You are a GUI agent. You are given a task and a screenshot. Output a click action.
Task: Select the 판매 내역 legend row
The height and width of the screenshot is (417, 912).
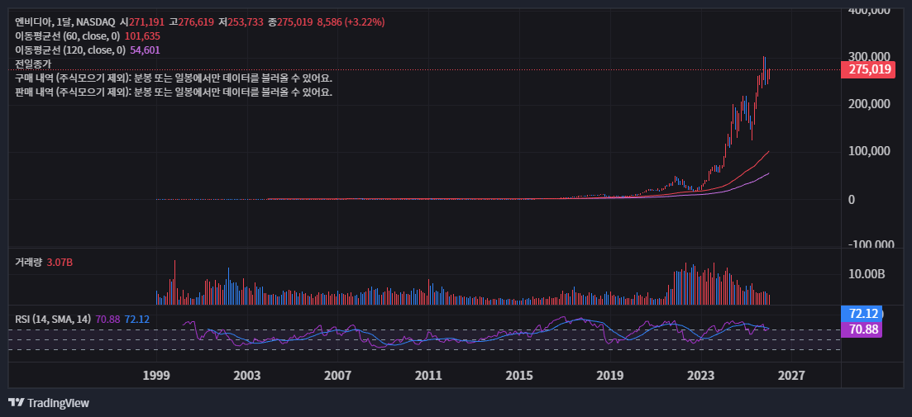coord(174,92)
